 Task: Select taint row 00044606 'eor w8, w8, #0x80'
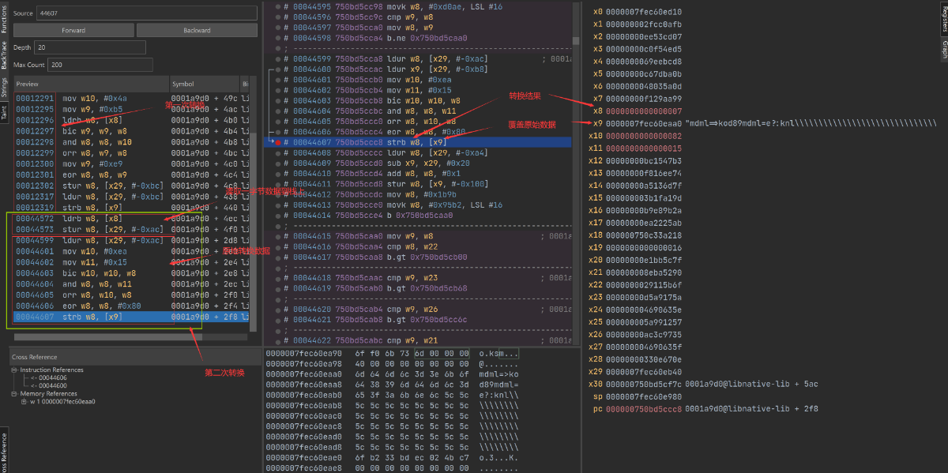(x=131, y=306)
